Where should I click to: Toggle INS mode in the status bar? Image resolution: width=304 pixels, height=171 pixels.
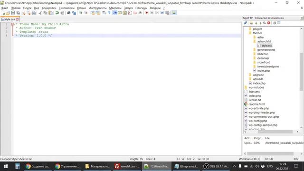pos(296,159)
